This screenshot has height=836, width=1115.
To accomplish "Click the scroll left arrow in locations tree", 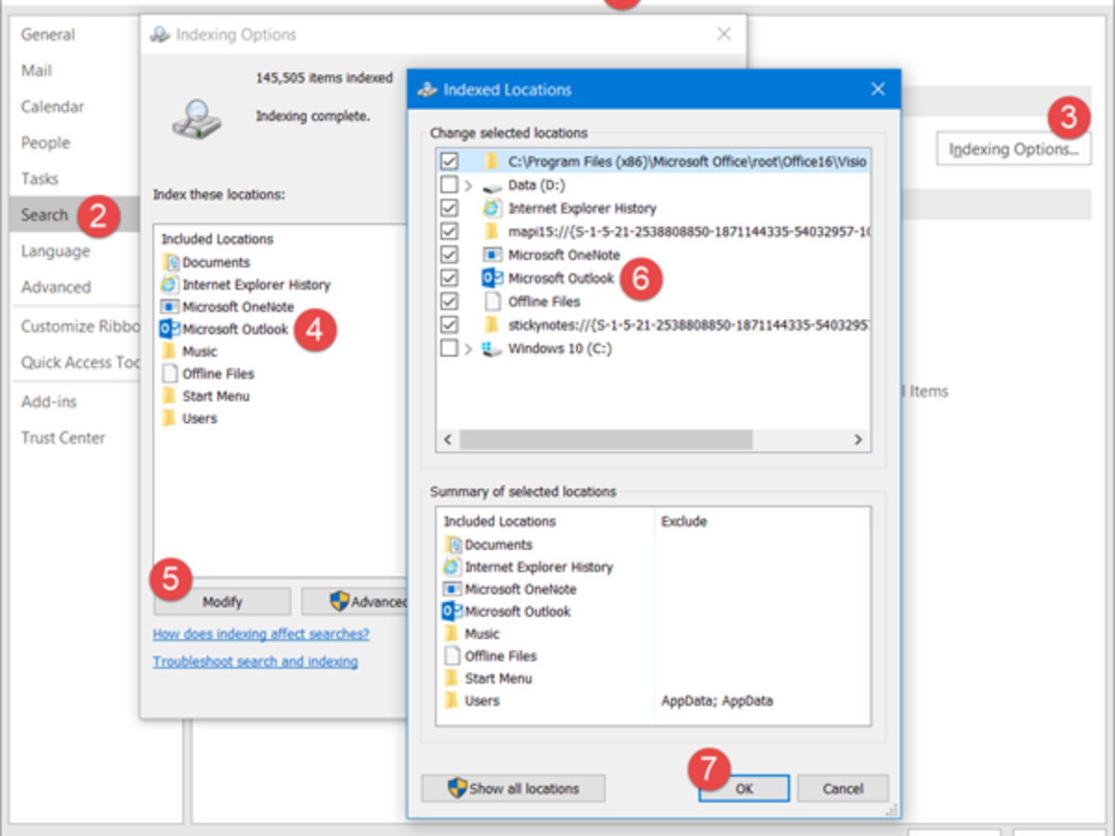I will [x=449, y=439].
